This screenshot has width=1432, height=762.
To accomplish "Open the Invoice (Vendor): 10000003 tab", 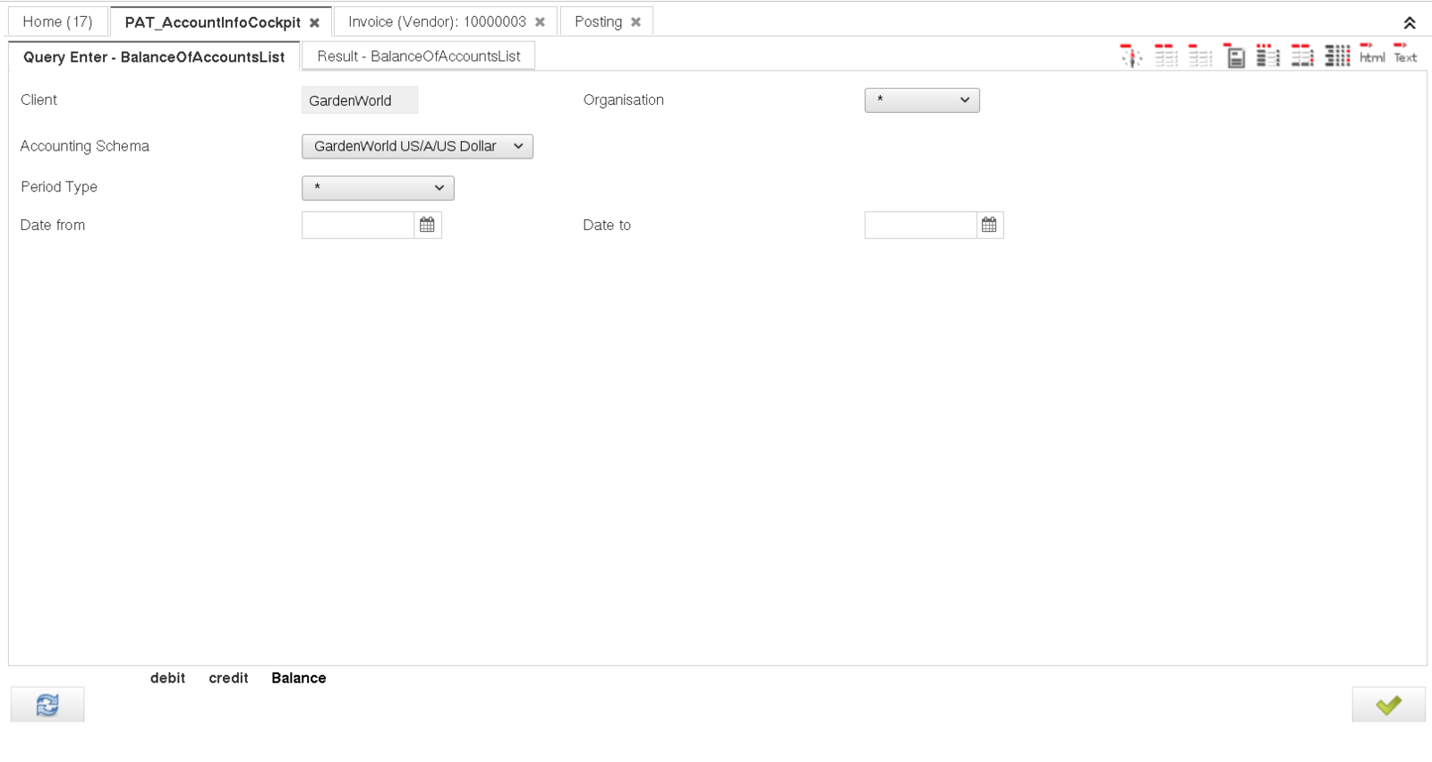I will pos(437,21).
